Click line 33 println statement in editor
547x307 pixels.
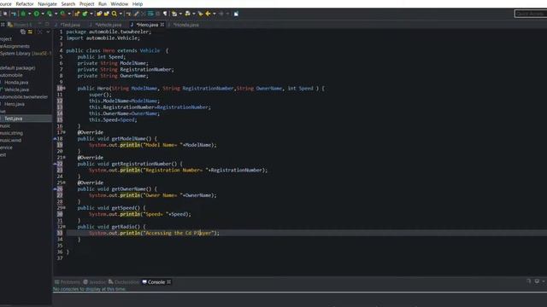[x=154, y=233]
